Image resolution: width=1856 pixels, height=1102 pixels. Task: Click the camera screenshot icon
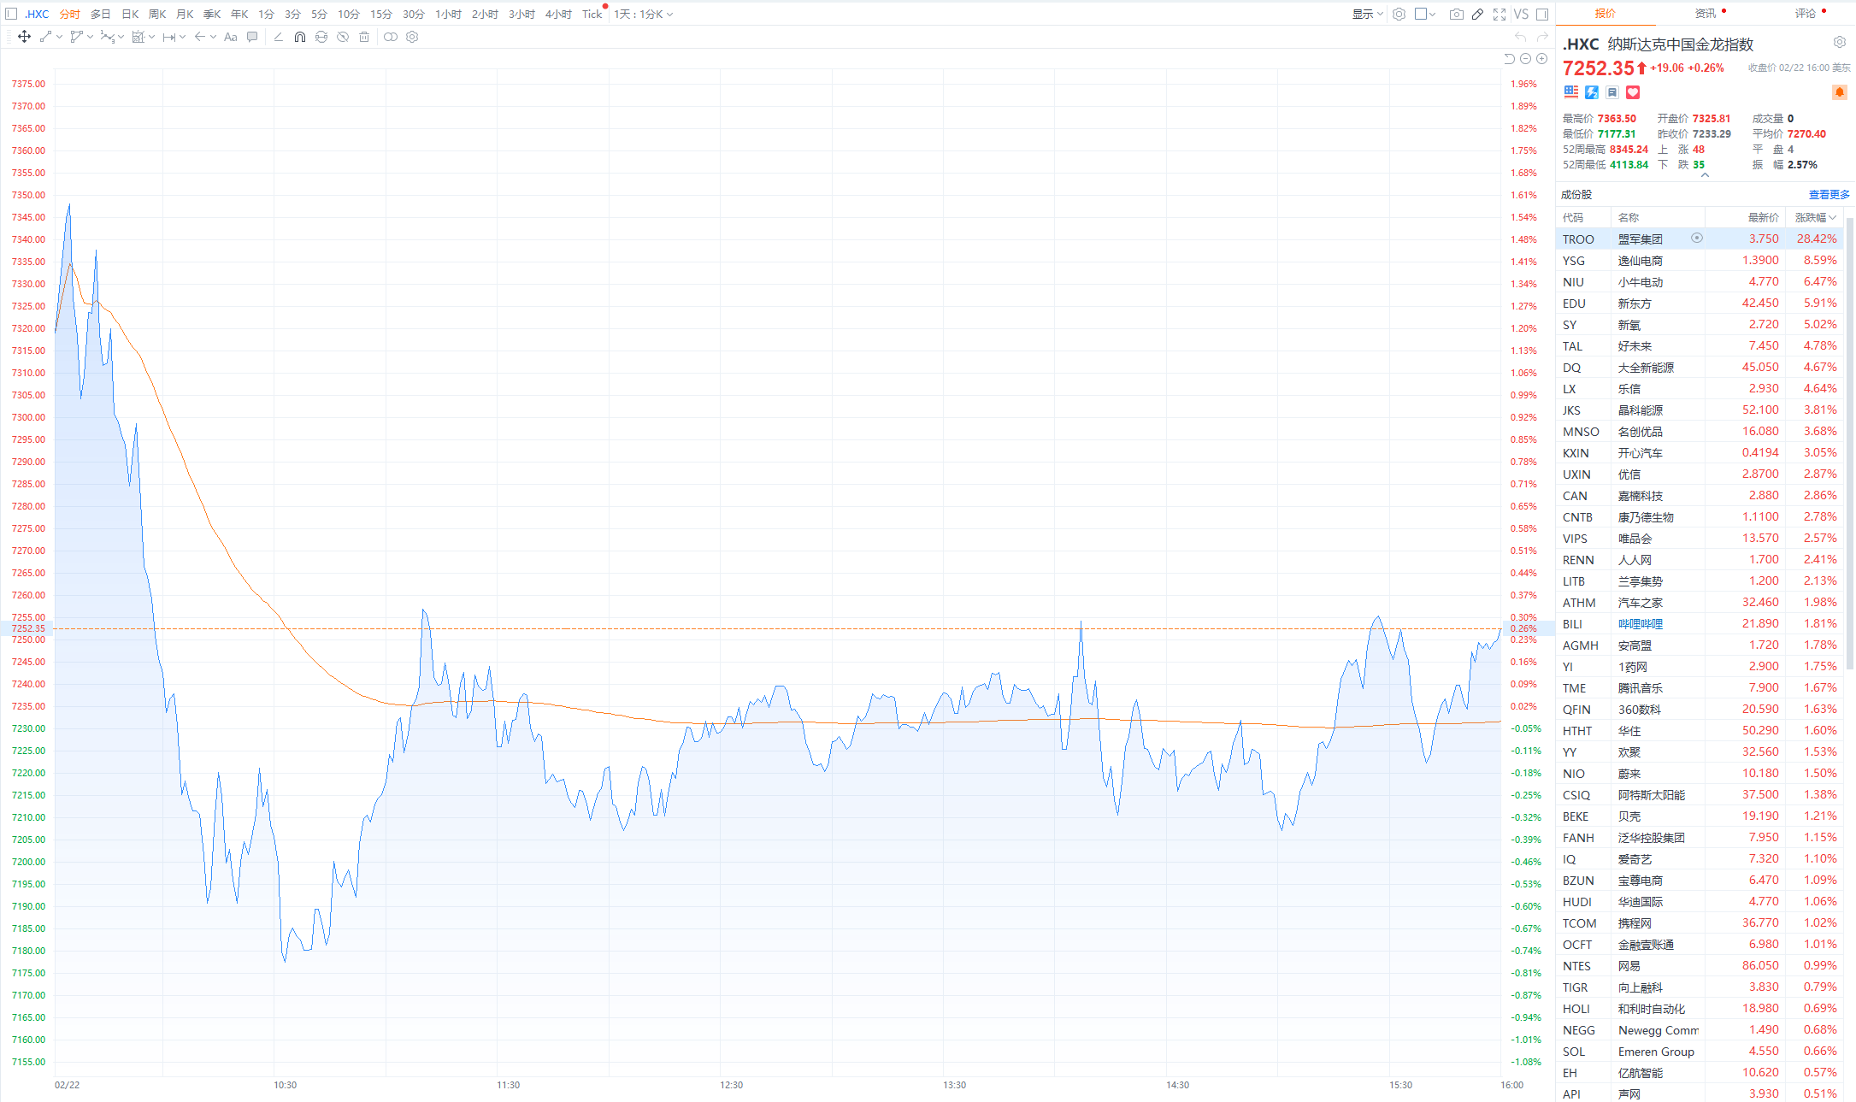coord(1456,14)
